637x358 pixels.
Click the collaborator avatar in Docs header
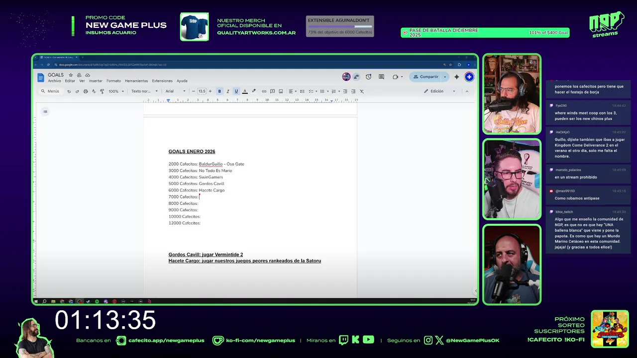[346, 77]
